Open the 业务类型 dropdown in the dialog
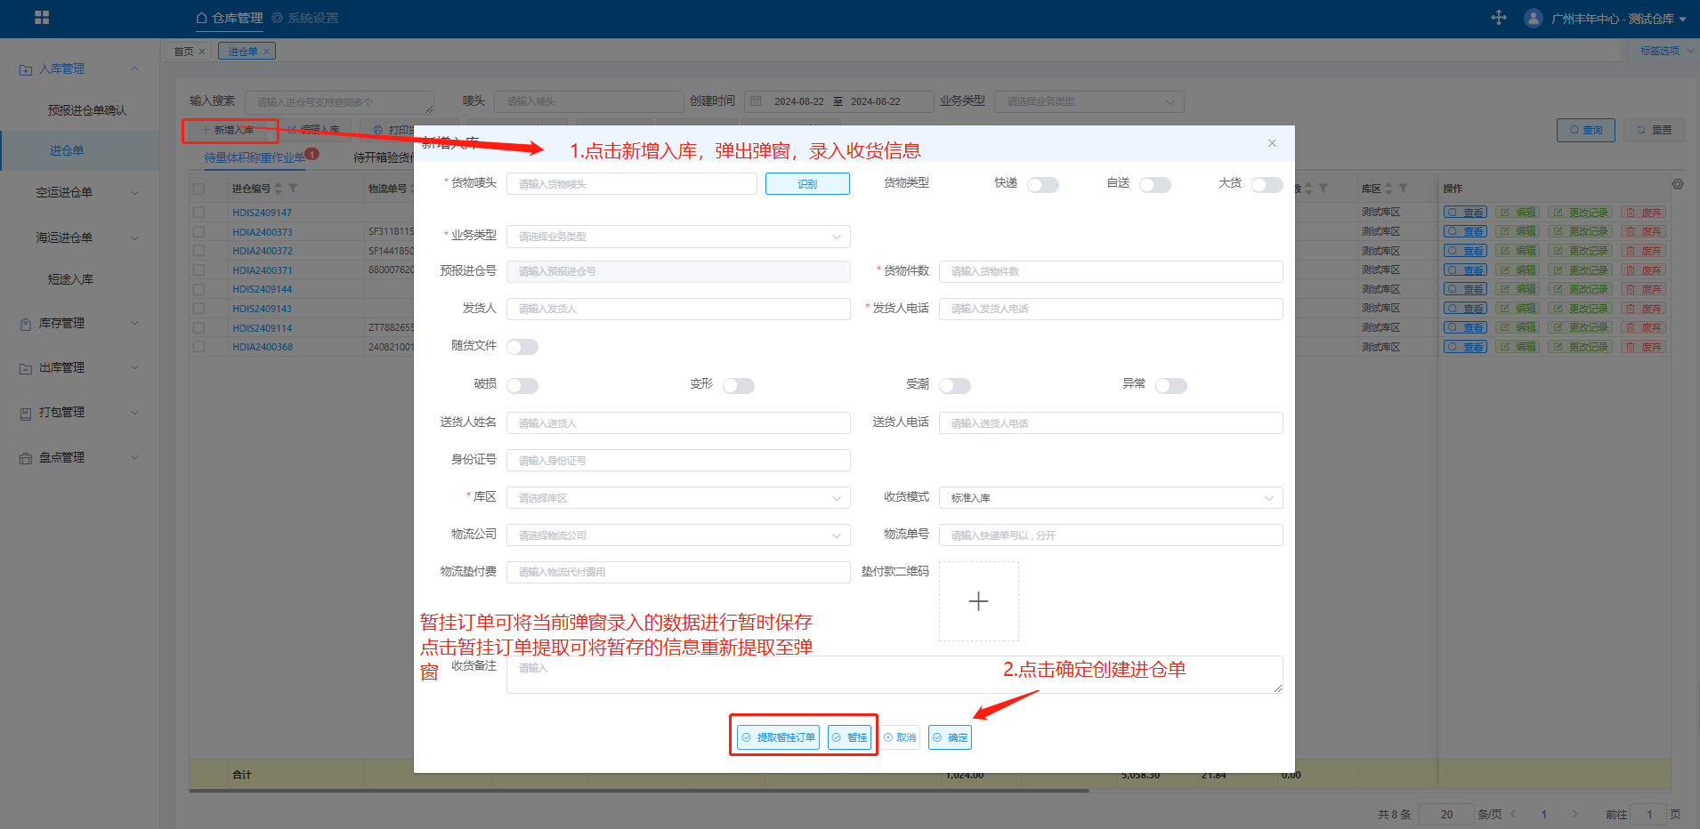The height and width of the screenshot is (829, 1700). [678, 237]
